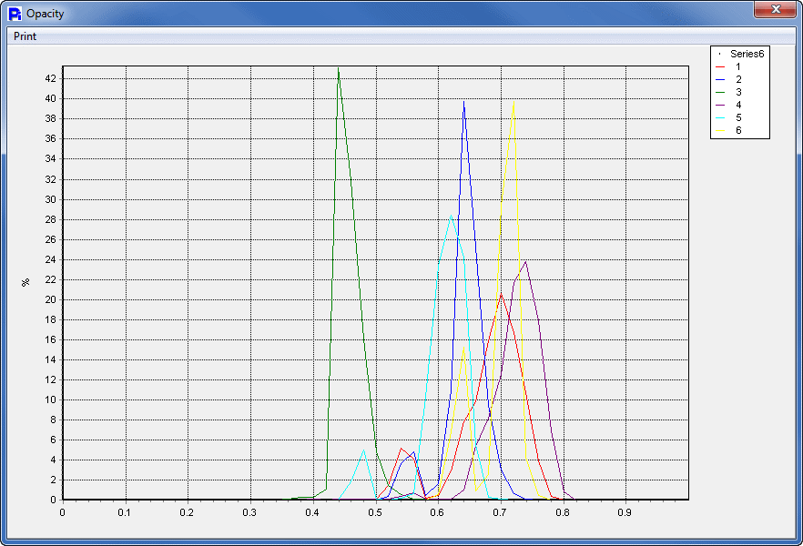Click x-axis label 0.7
The width and height of the screenshot is (803, 546).
[x=500, y=512]
